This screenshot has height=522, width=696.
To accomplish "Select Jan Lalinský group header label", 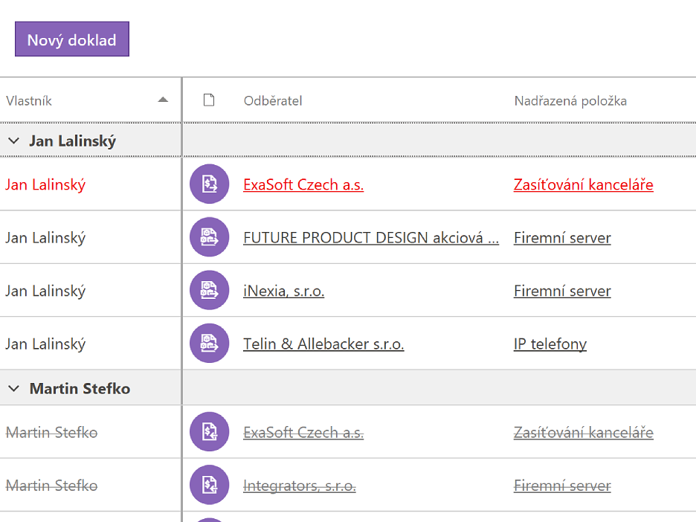I will coord(73,141).
